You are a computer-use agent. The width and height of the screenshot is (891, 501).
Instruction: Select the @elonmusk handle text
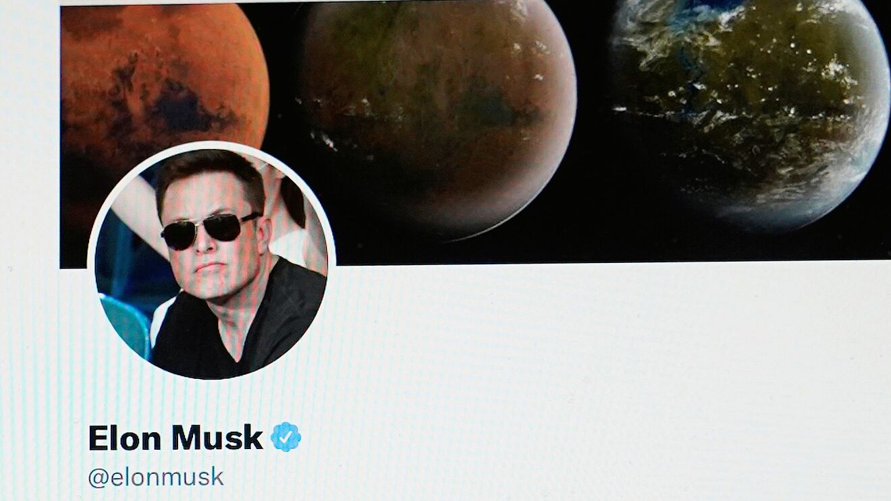point(156,477)
